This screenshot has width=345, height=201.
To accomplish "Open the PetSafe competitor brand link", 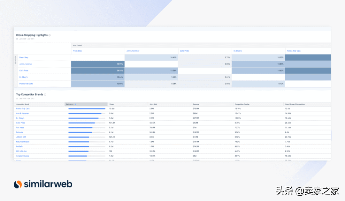I will tap(19, 146).
